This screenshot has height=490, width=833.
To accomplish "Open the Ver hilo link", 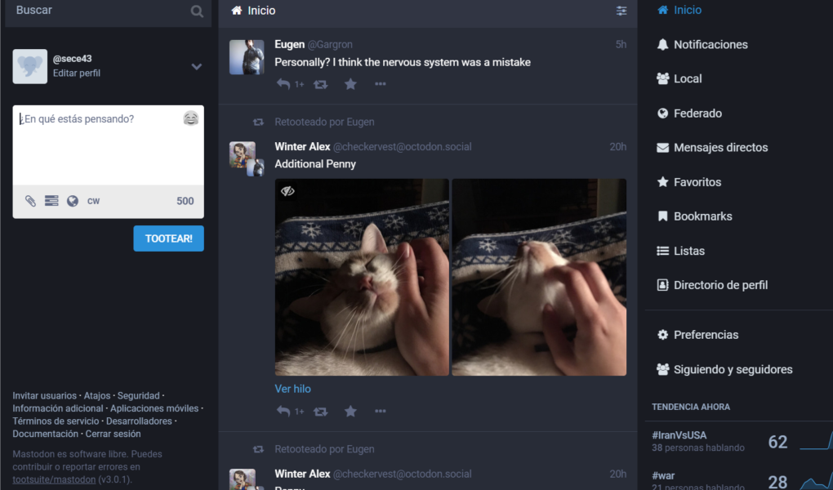I will coord(292,389).
